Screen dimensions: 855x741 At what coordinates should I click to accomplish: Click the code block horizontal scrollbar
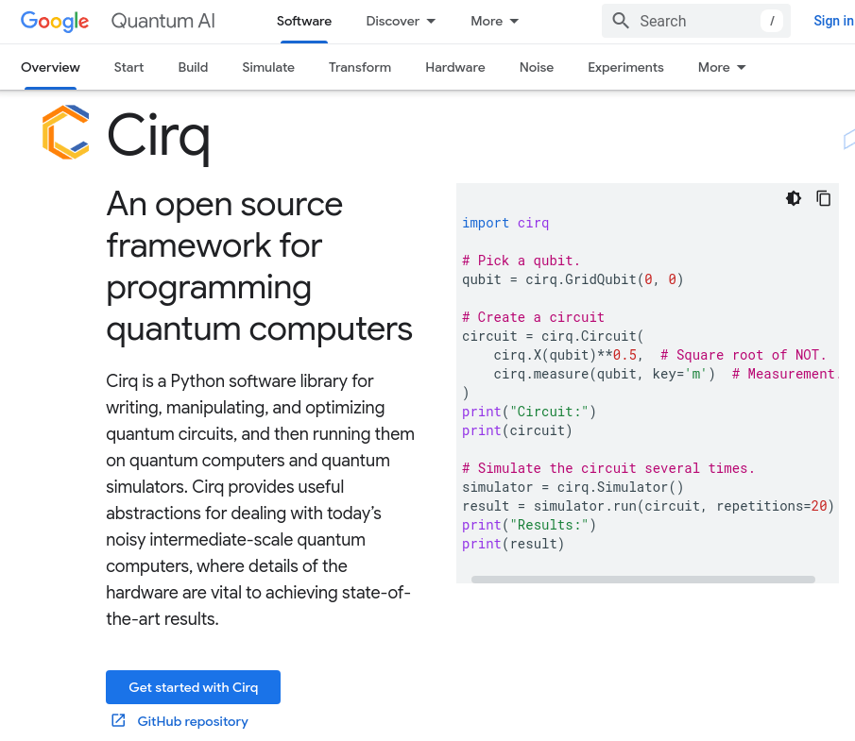642,580
